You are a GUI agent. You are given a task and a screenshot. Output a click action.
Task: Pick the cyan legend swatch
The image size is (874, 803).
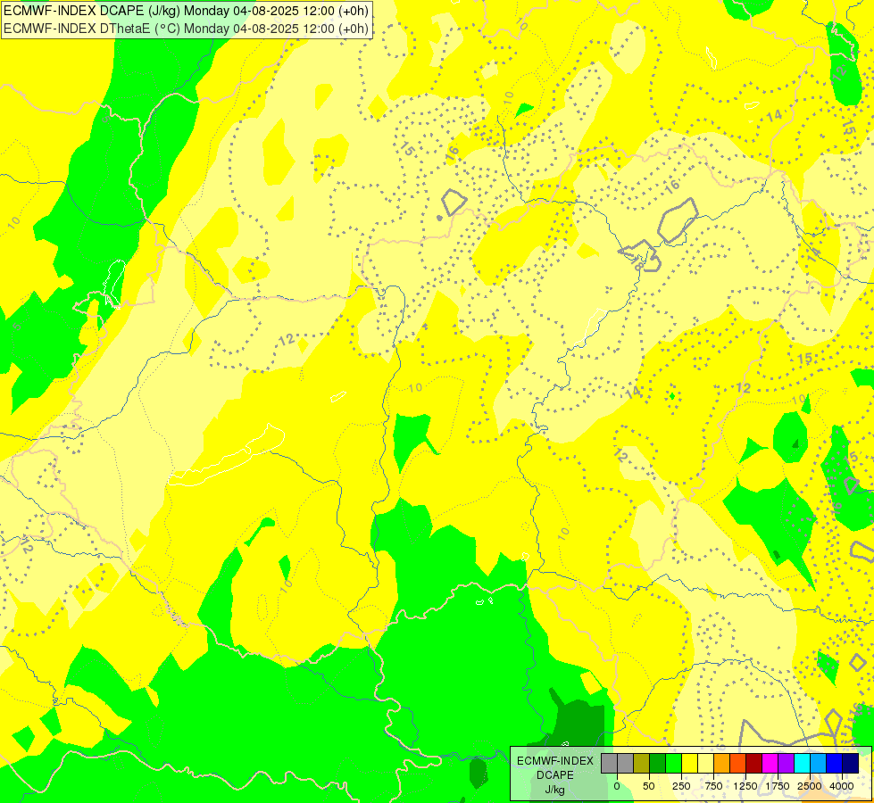point(802,763)
